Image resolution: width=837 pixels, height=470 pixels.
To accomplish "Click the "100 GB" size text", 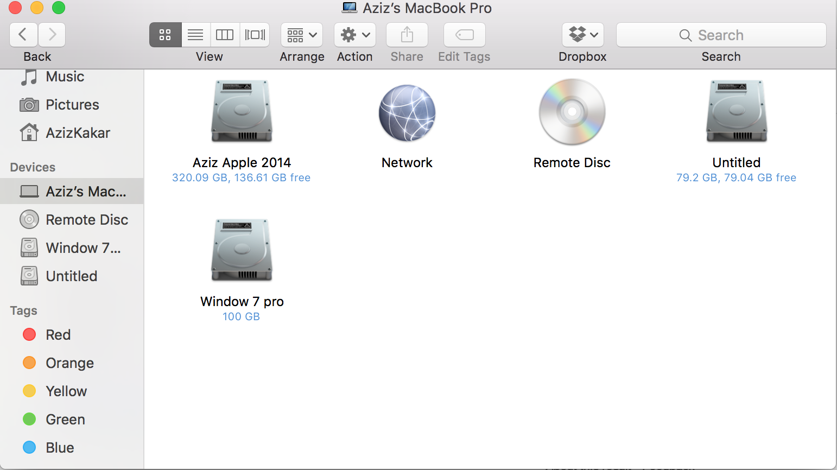I will [242, 317].
